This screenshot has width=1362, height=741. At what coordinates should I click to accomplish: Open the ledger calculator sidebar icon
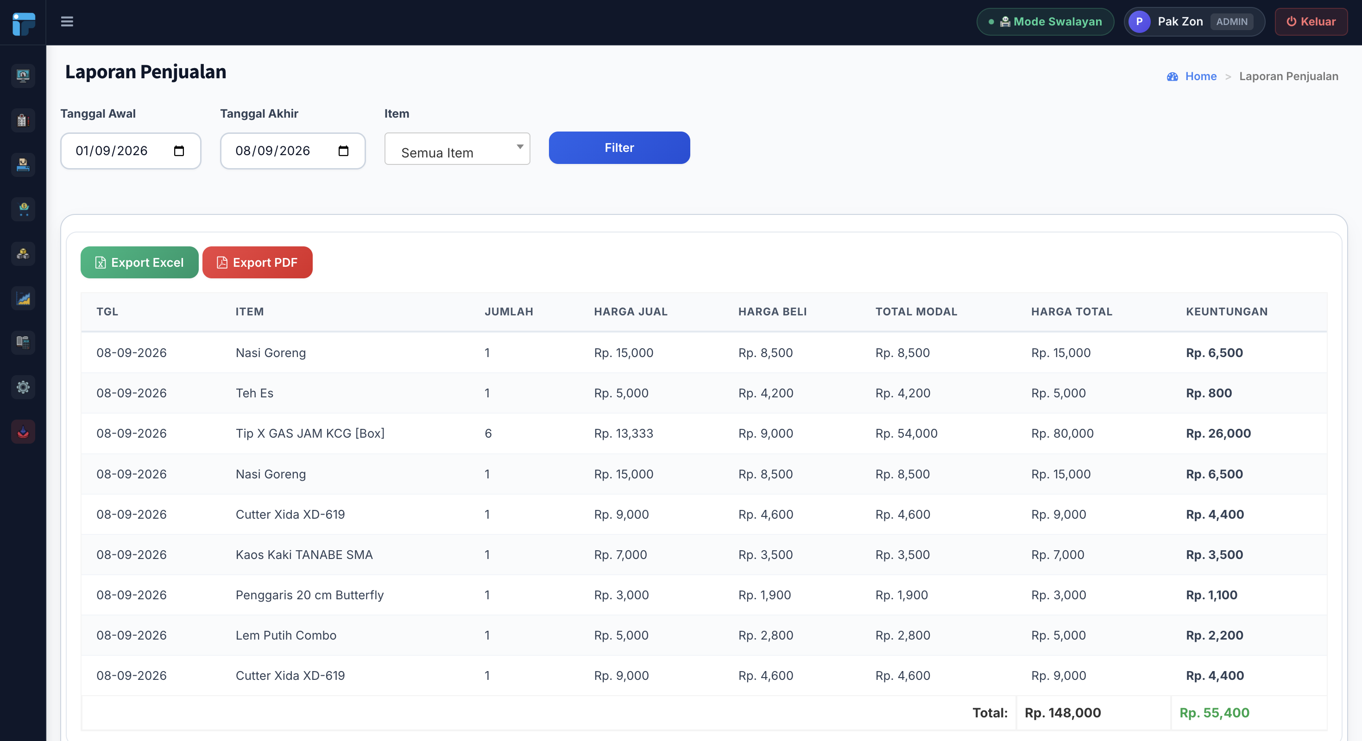(23, 343)
